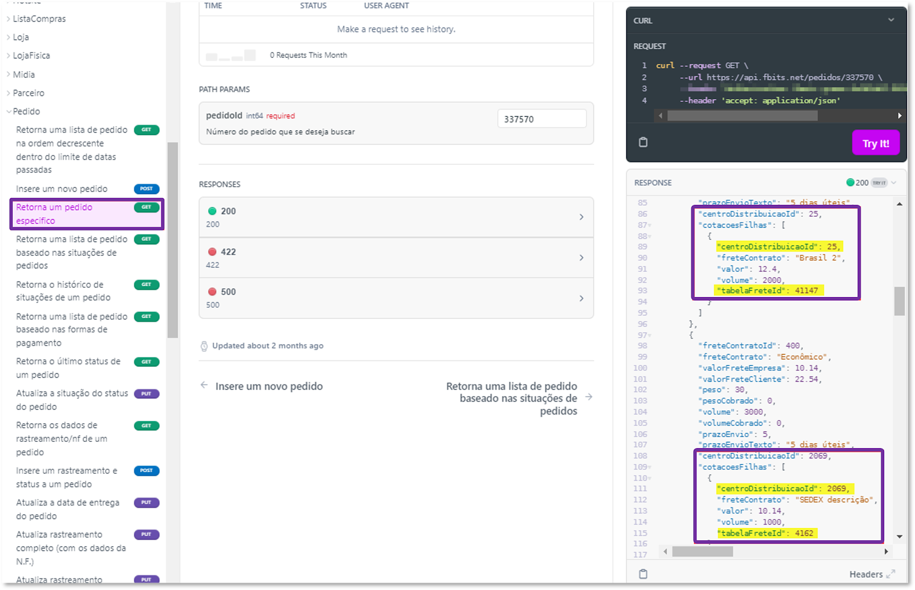Click the response panel vertical scrollbar thumb

coord(900,301)
